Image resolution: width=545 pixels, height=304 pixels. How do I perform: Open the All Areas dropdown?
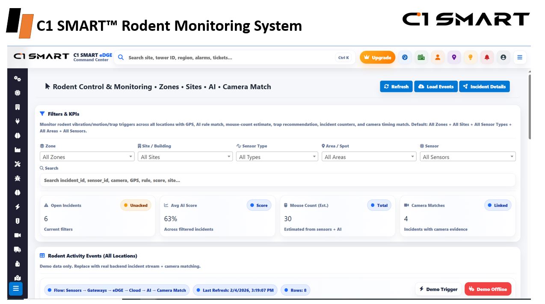(369, 157)
